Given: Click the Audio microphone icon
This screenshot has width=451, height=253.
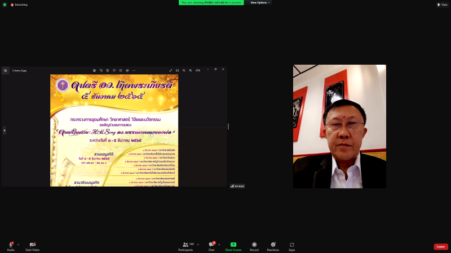Looking at the screenshot, I should (x=11, y=245).
